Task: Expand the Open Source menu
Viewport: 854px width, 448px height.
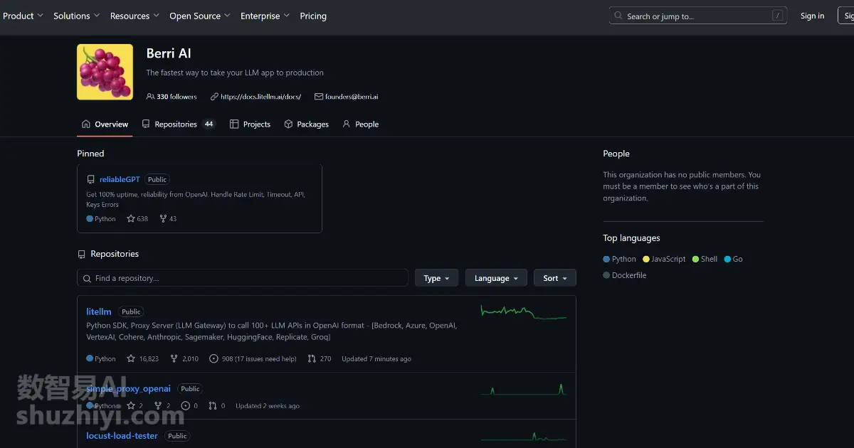Action: pos(199,16)
